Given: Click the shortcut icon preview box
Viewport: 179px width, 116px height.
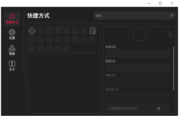Looking at the screenshot, I should point(139,35).
